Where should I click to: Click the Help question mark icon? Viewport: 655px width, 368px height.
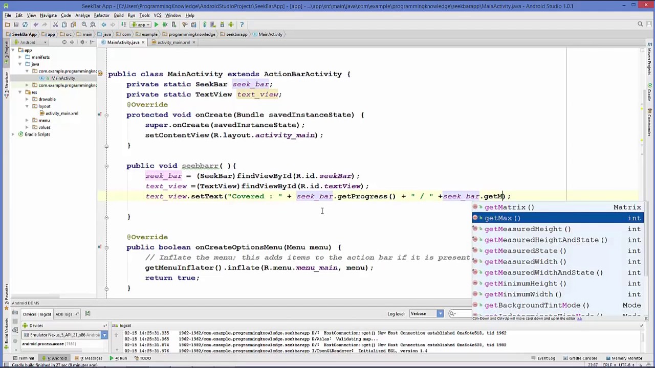pos(242,25)
